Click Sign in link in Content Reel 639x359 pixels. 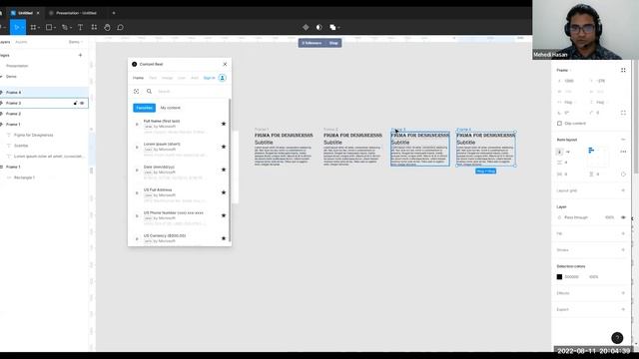(209, 78)
